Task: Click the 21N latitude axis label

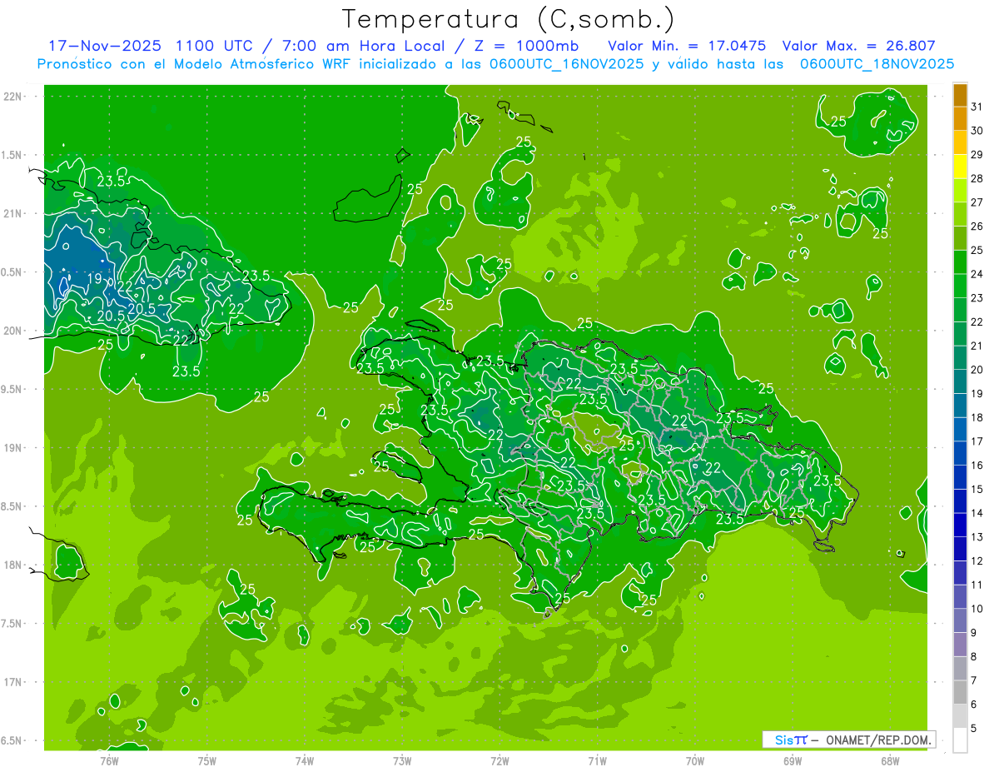Action: coord(12,213)
